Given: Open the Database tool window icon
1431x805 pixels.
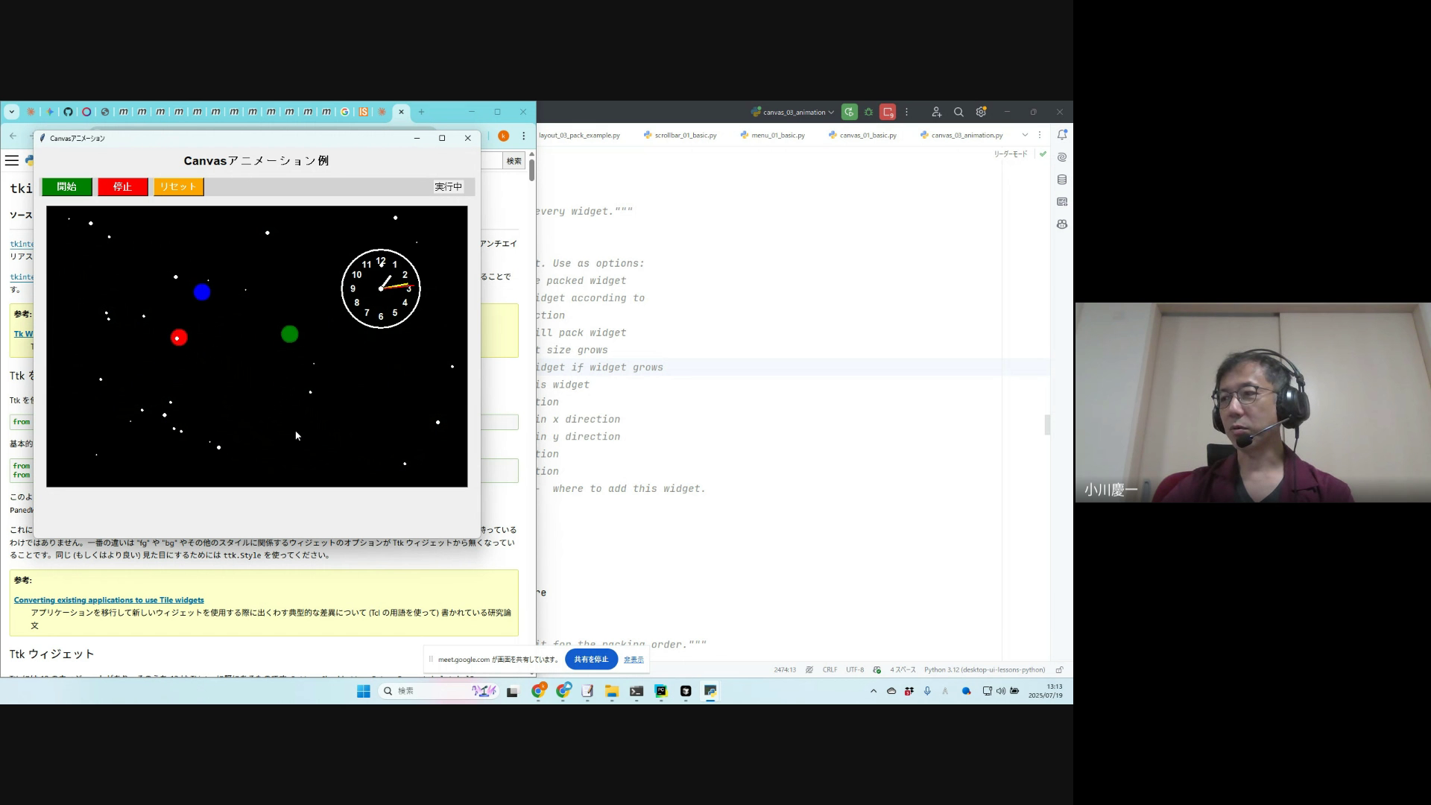Looking at the screenshot, I should (x=1062, y=180).
